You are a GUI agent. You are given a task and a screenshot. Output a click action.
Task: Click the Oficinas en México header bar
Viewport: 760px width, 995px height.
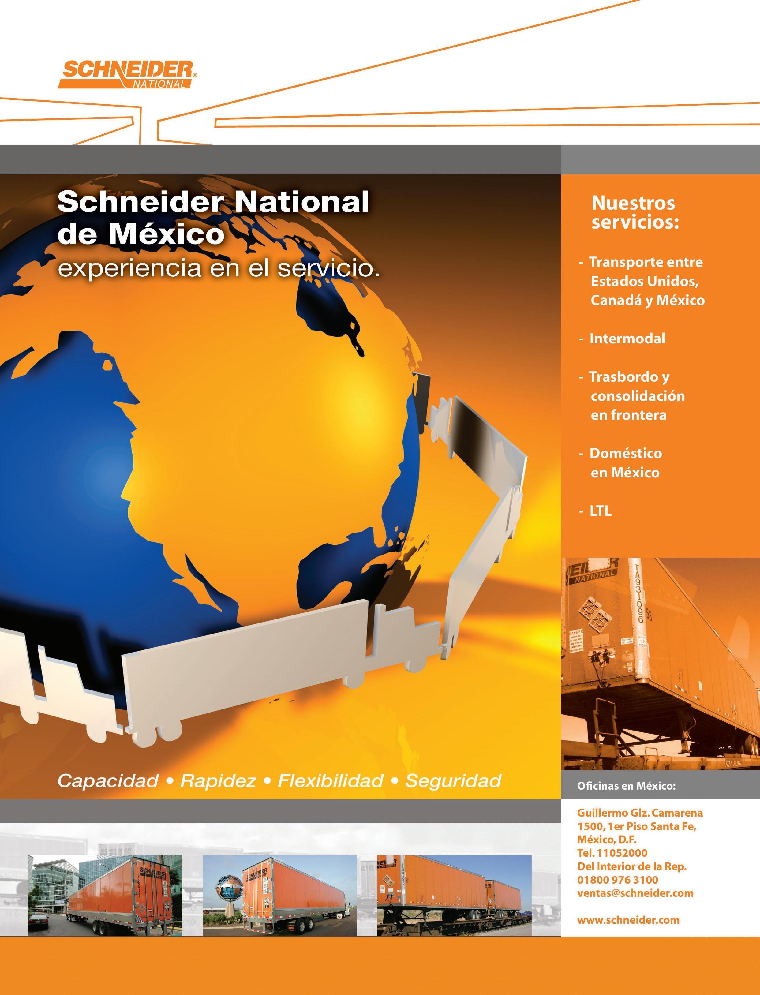pos(626,786)
